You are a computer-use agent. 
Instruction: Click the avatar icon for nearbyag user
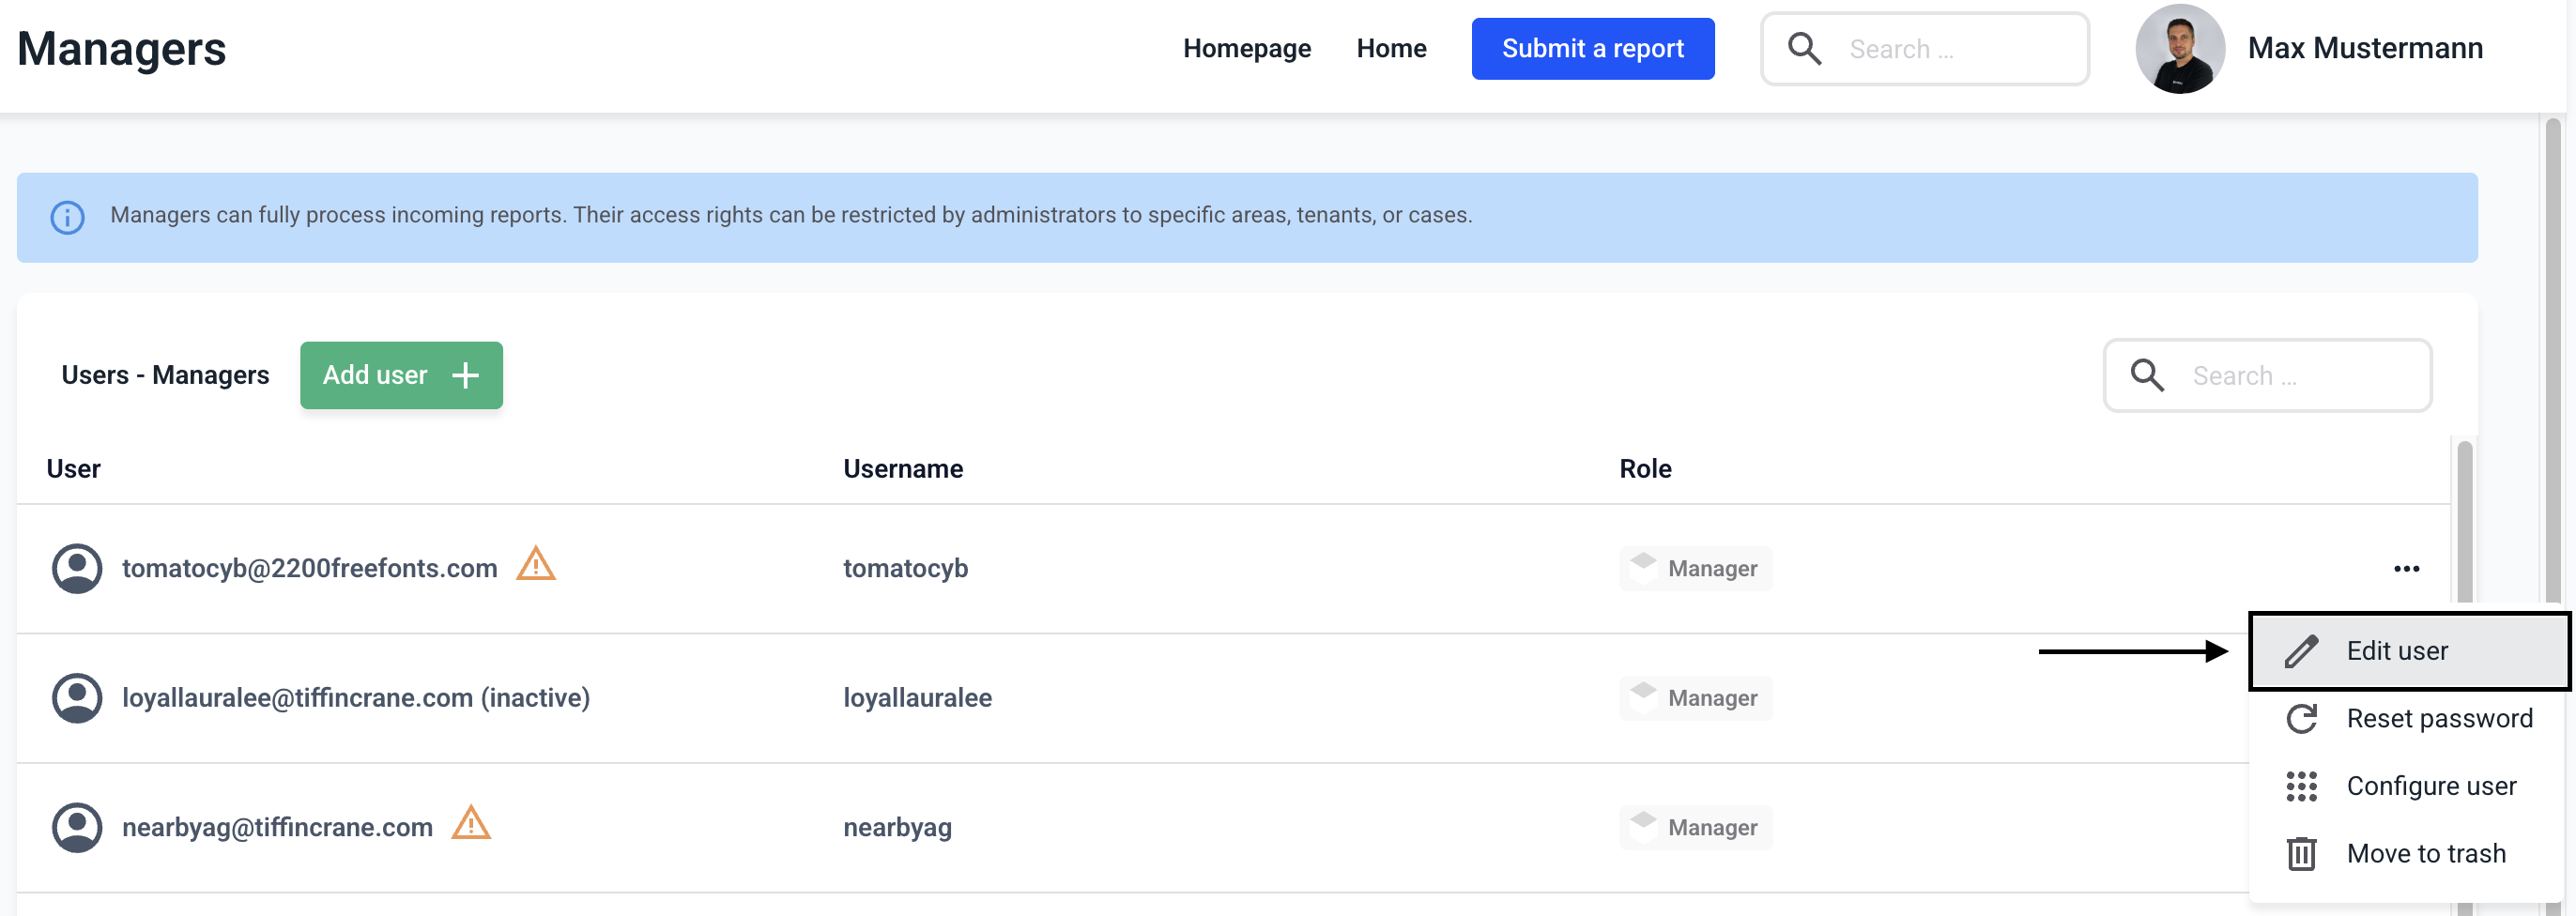(77, 827)
